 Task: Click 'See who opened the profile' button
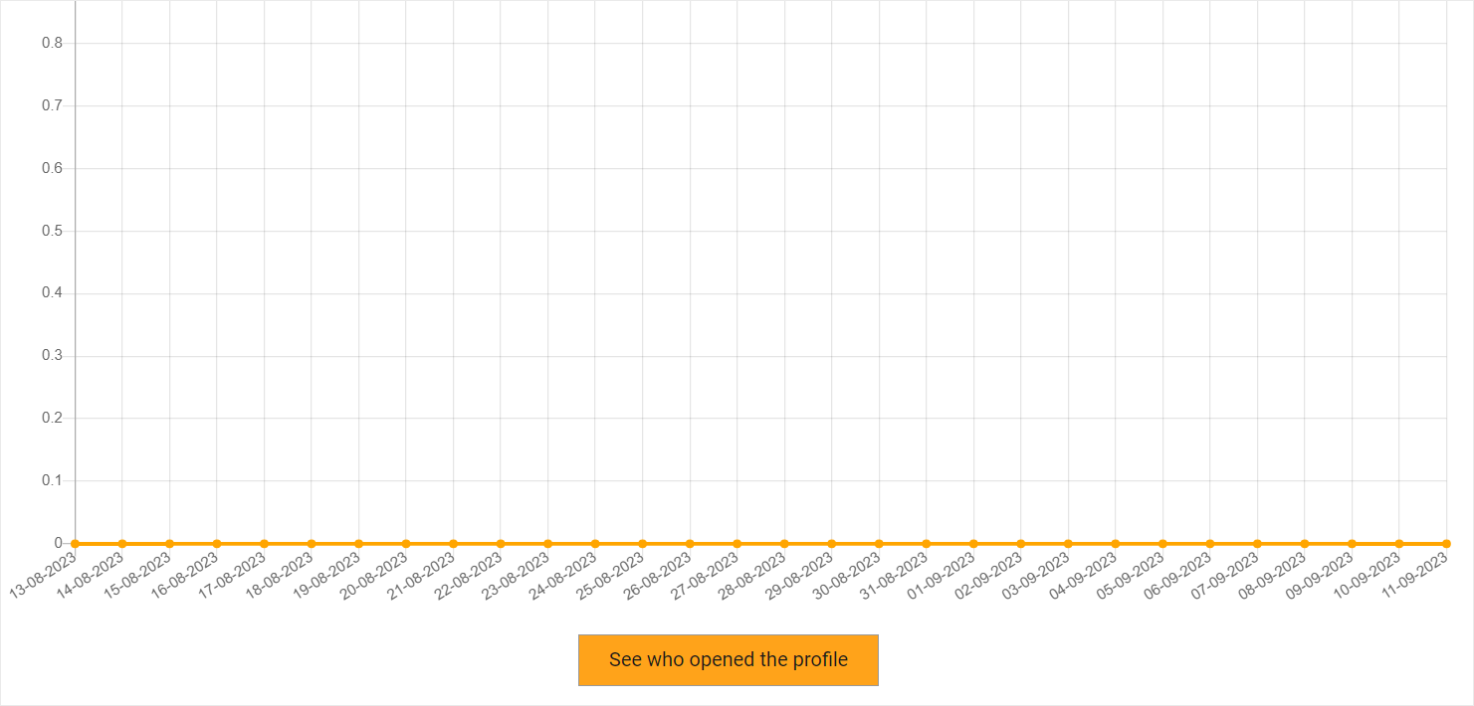point(728,660)
